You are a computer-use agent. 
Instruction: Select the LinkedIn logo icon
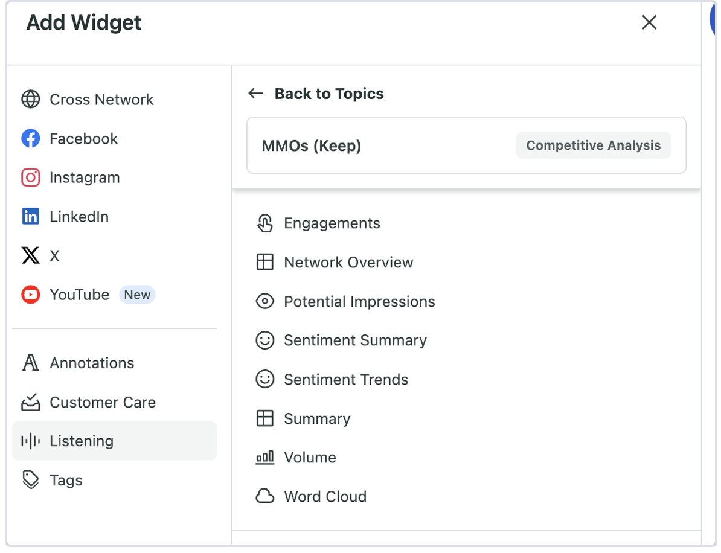[31, 217]
